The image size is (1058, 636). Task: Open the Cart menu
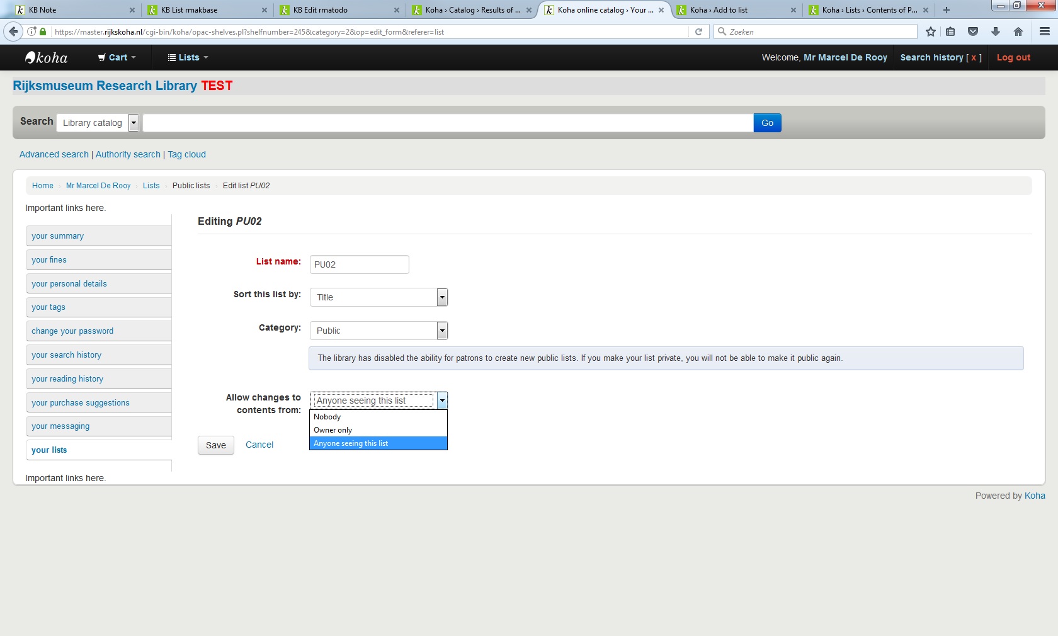click(117, 57)
